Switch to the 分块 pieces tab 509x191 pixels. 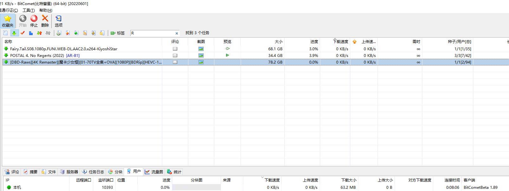[x=115, y=172]
